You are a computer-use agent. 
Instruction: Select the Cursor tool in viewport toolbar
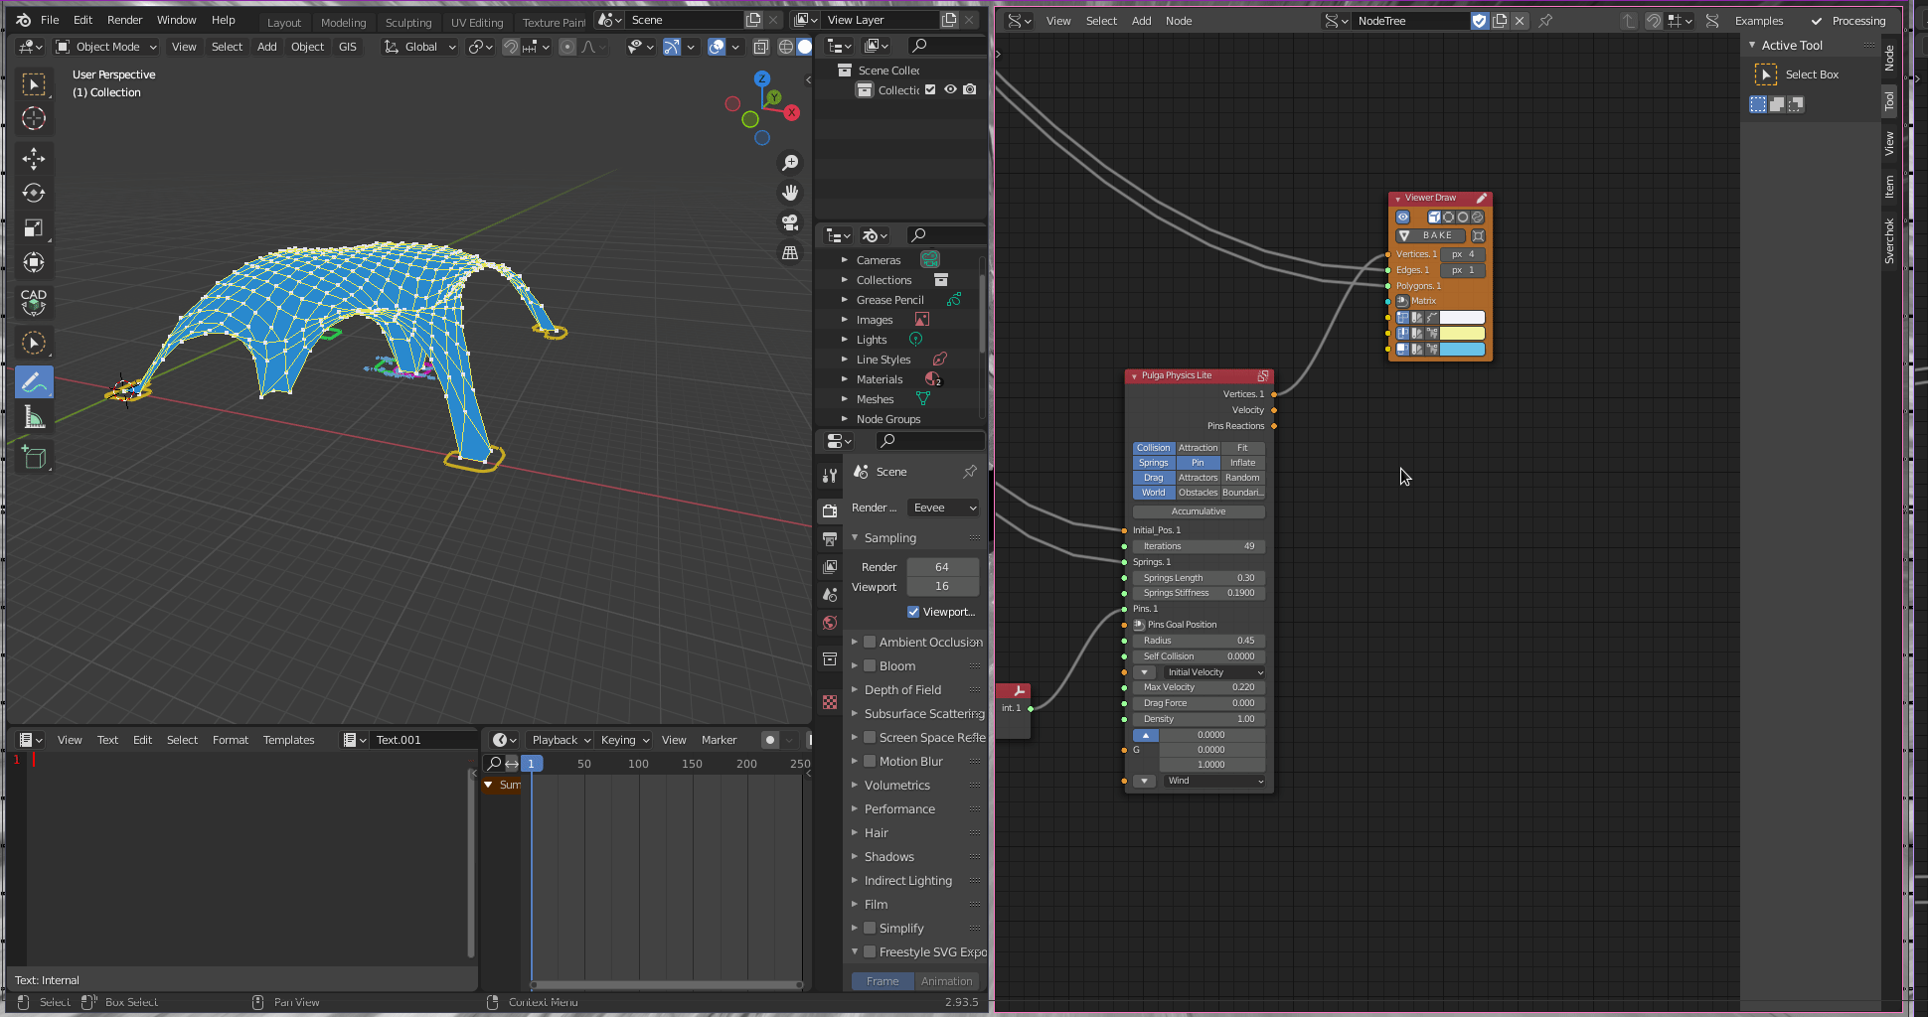[x=34, y=119]
